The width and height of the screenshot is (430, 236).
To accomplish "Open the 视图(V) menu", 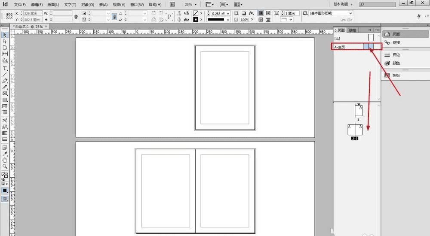I will point(119,5).
